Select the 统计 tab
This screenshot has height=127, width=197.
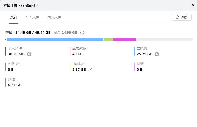(x=14, y=17)
